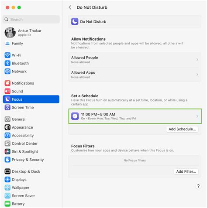The image size is (207, 208).
Task: Click Screen Saver label in sidebar
Action: pos(23,196)
